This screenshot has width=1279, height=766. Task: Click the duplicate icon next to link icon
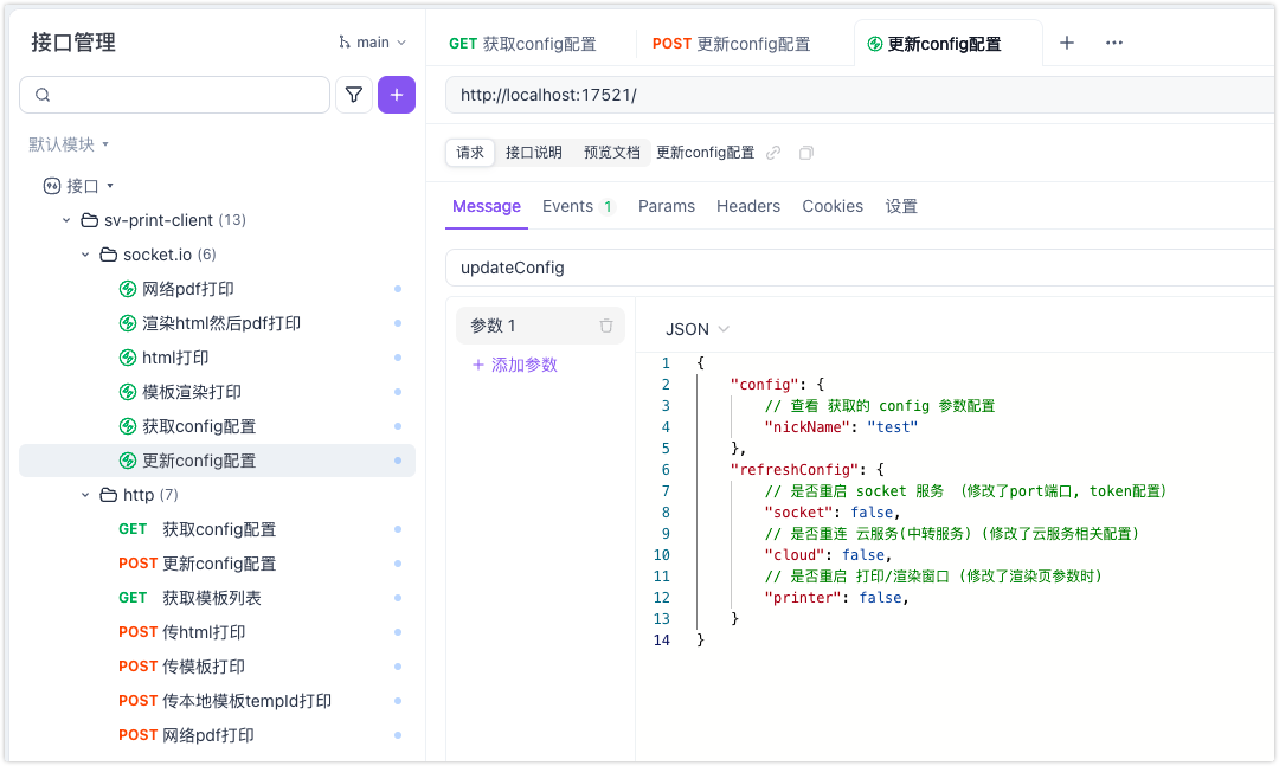pos(806,153)
